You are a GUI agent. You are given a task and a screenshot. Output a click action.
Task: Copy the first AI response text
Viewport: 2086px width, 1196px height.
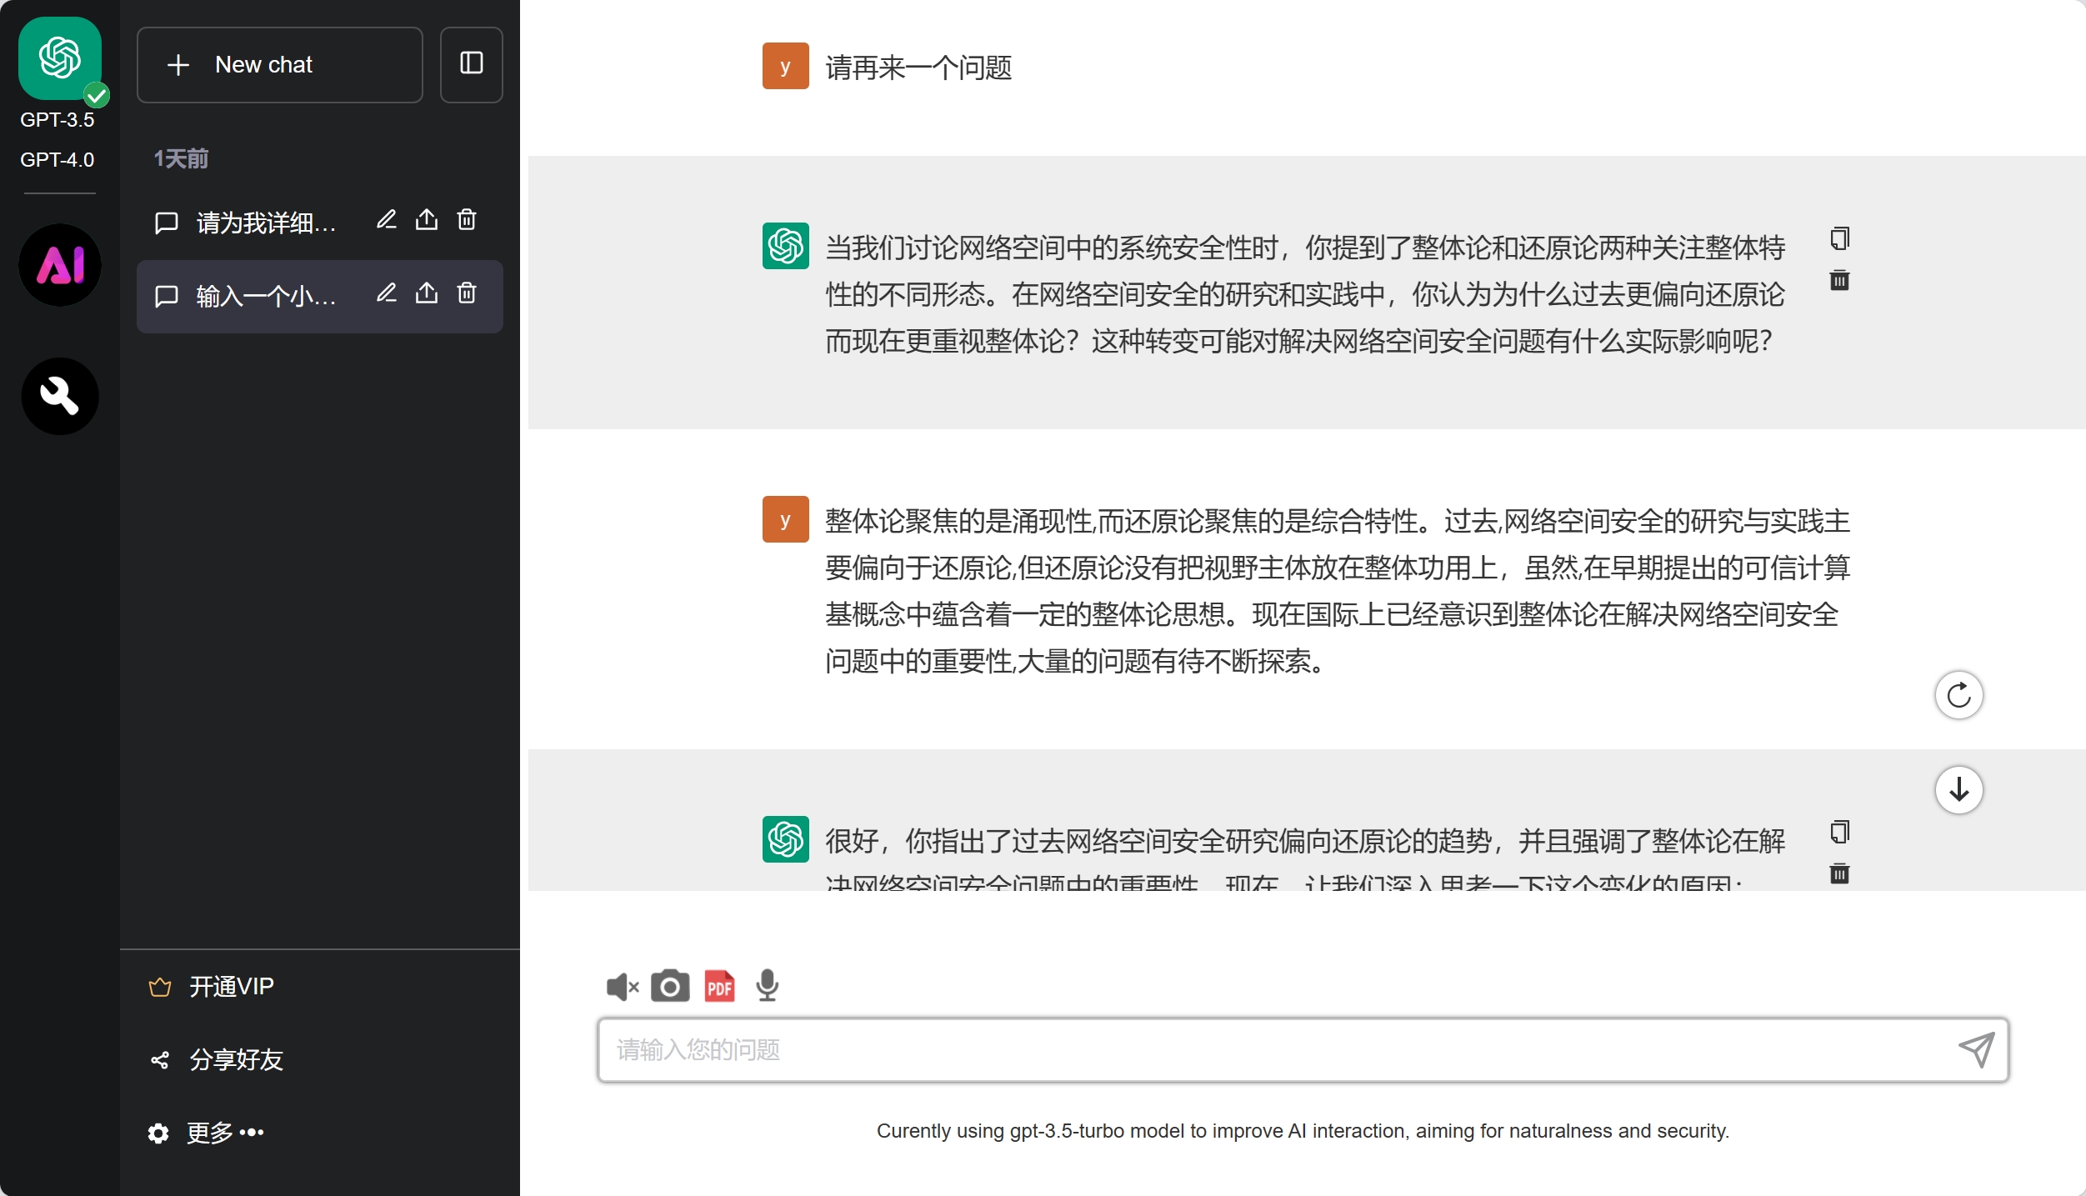[1839, 239]
